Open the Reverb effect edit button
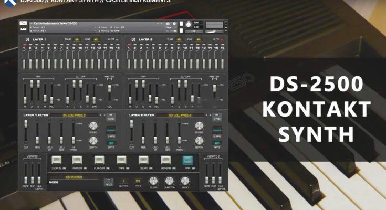 click(x=166, y=160)
